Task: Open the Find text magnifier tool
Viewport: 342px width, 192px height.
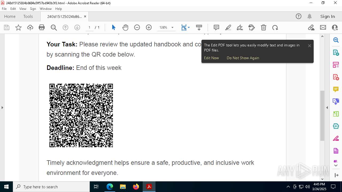Action: (54, 27)
